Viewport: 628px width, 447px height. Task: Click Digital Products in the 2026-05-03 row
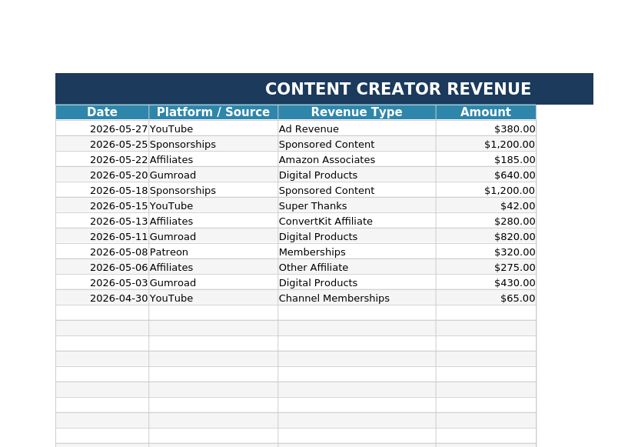pyautogui.click(x=357, y=282)
